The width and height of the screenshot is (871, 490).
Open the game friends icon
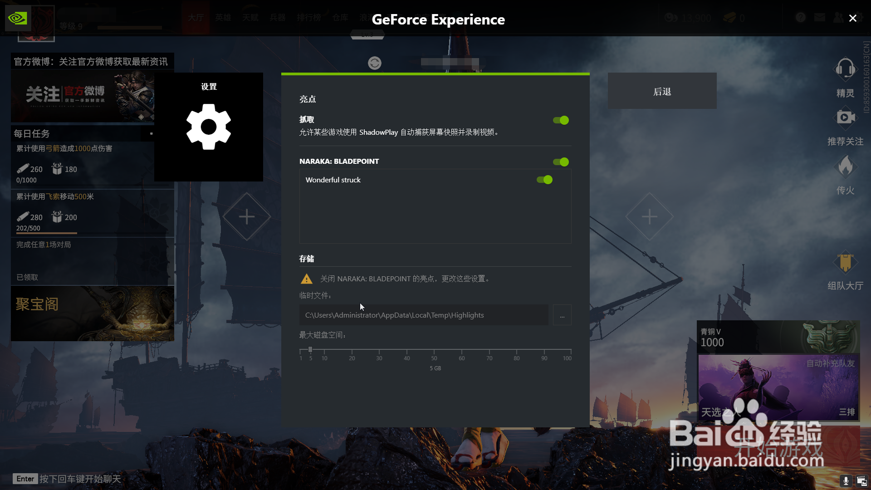(x=838, y=17)
